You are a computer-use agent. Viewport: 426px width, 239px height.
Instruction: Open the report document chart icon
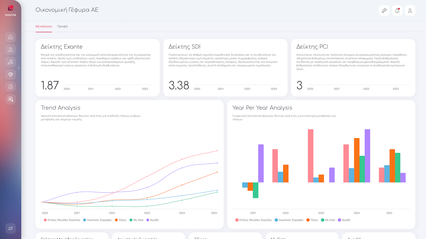(x=11, y=87)
